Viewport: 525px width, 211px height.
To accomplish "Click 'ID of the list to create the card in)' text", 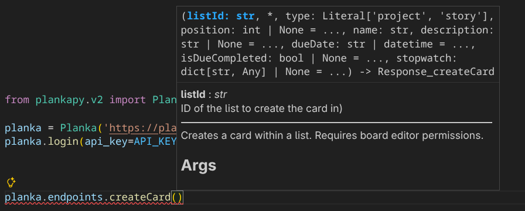I will point(261,109).
